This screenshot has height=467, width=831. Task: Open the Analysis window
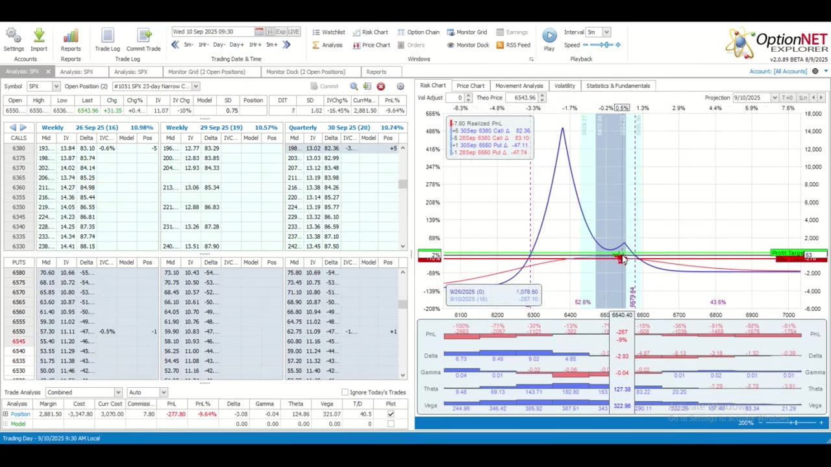coord(327,45)
